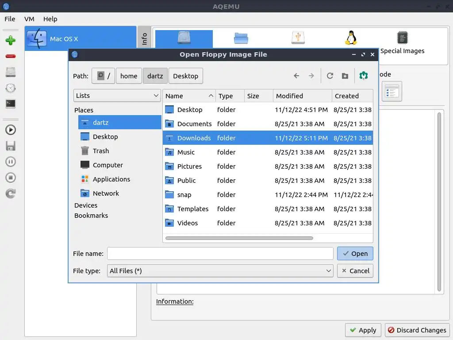
Task: Click the red minus Delete VM icon
Action: point(11,56)
